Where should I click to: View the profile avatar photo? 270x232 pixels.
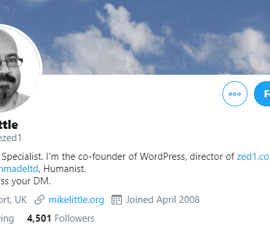(19, 68)
